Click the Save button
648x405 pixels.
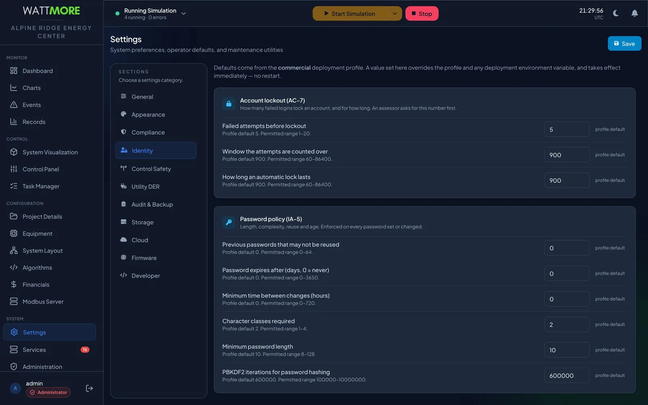[625, 44]
